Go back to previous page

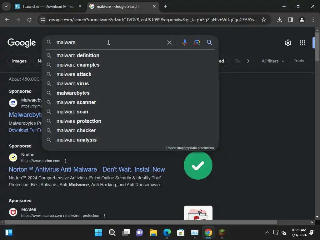(7, 20)
